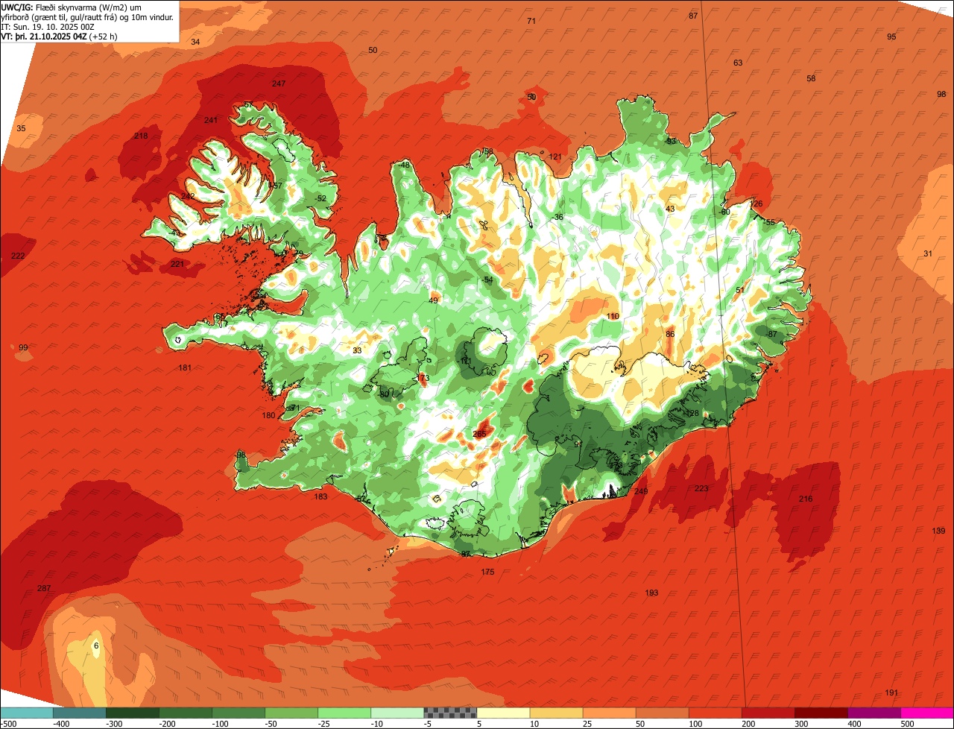954x729 pixels.
Task: Click the value 265 in central south Iceland
Action: [x=480, y=434]
